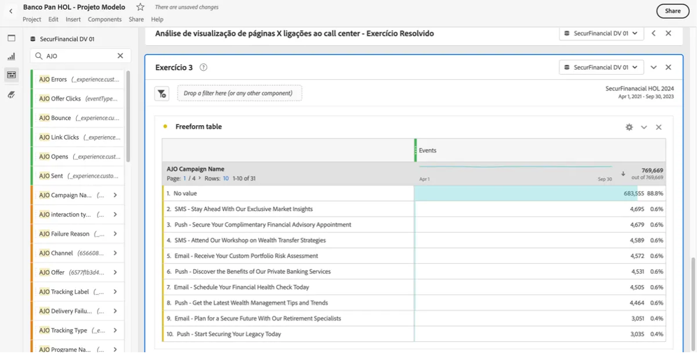This screenshot has height=354, width=698.
Task: Click the page number 1 link
Action: 185,178
